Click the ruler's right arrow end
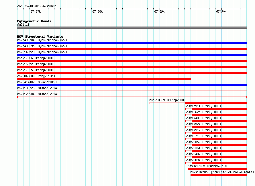 click(246, 9)
